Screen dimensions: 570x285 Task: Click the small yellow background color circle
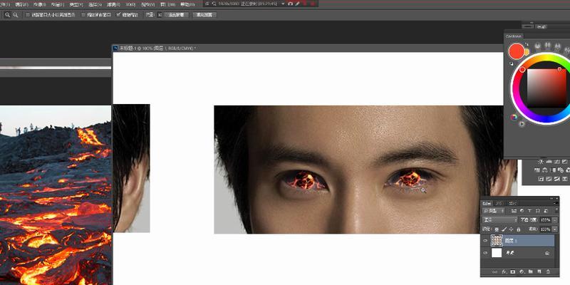point(527,51)
